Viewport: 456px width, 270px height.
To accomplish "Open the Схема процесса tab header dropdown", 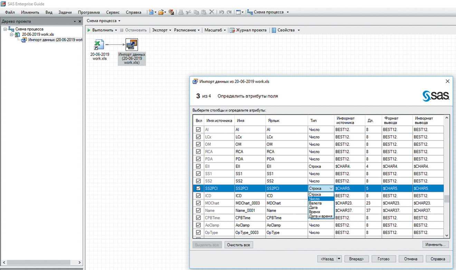I will pyautogui.click(x=119, y=21).
